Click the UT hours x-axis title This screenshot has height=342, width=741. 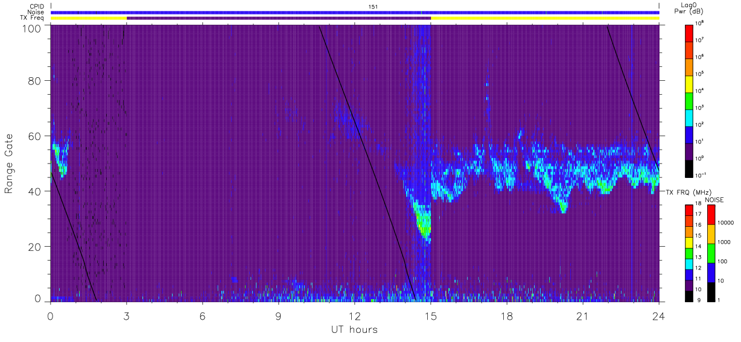[354, 329]
